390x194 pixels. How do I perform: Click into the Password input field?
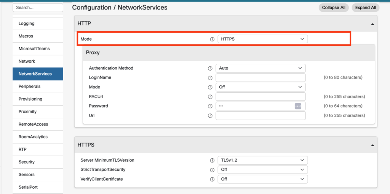[261, 106]
